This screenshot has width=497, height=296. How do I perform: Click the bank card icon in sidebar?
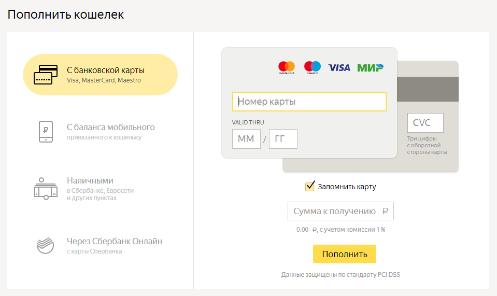click(46, 75)
